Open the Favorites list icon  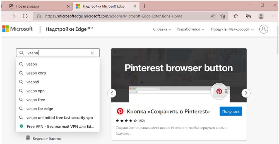click(x=236, y=16)
